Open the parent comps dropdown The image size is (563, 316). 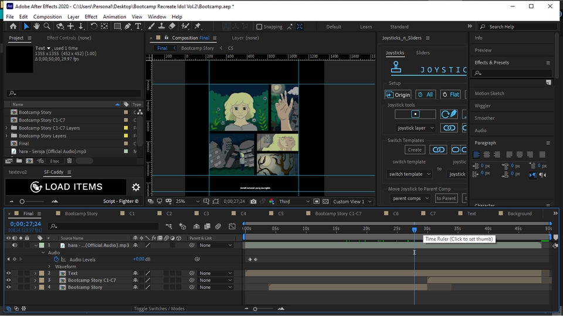tap(410, 198)
